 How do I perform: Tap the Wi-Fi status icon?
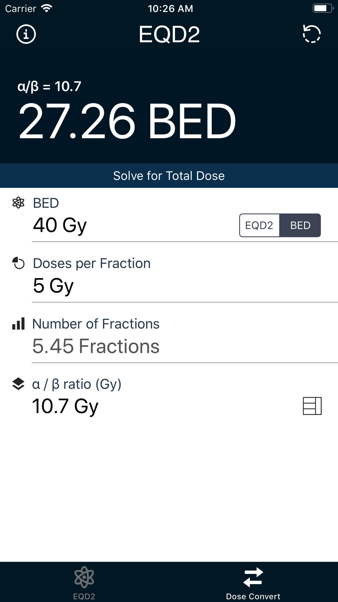click(x=47, y=8)
